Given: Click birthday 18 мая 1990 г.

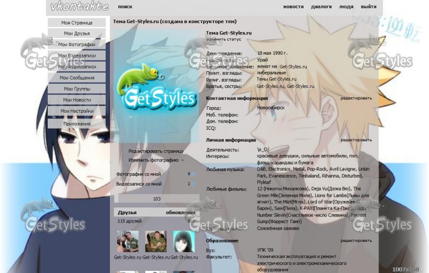Looking at the screenshot, I should [272, 53].
